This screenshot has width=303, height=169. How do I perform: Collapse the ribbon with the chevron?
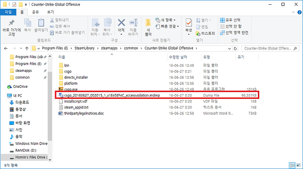(293, 12)
